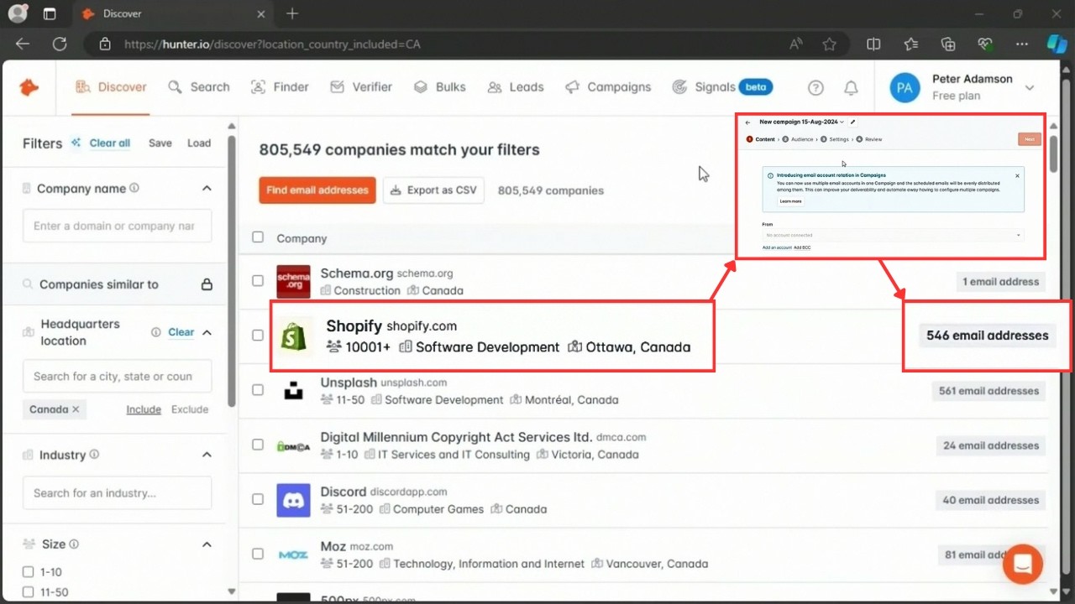Screen dimensions: 1075x604
Task: Click the 546 email addresses badge
Action: (x=987, y=336)
